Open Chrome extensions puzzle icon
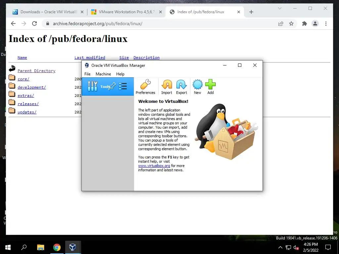The image size is (339, 254). (x=305, y=23)
